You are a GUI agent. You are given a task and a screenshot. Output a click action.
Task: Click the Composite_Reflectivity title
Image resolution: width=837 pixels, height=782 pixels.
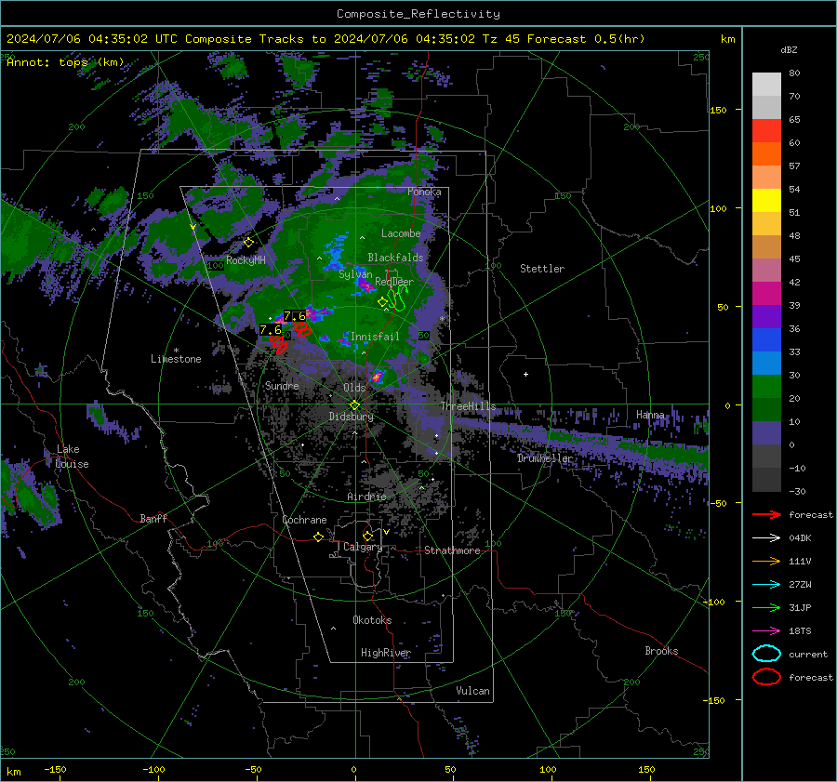[418, 14]
